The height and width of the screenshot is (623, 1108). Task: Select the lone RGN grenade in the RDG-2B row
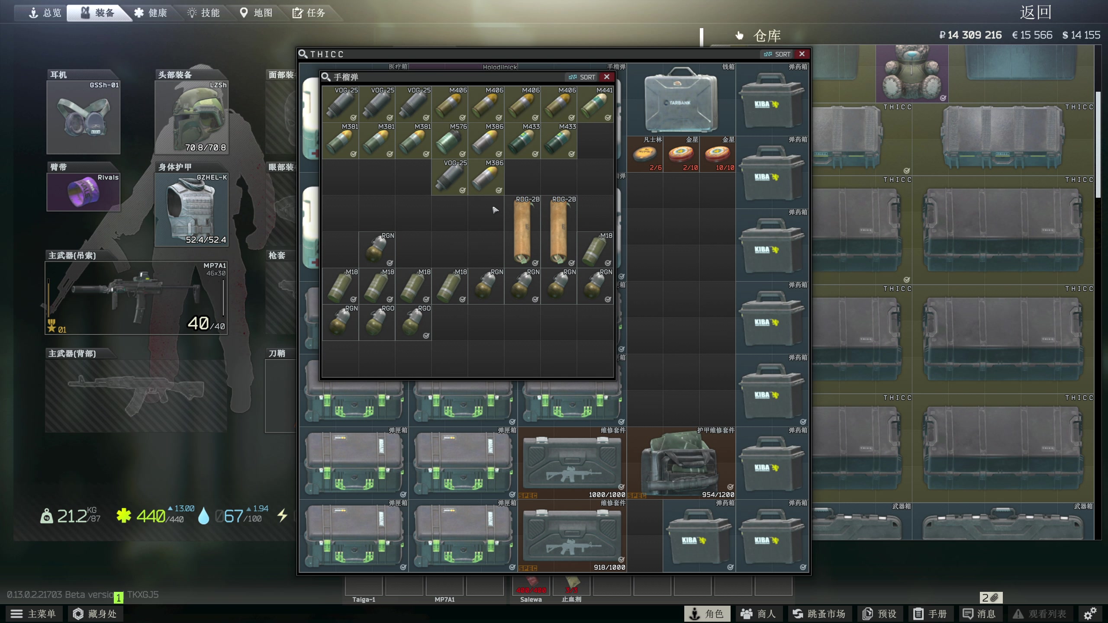[377, 250]
